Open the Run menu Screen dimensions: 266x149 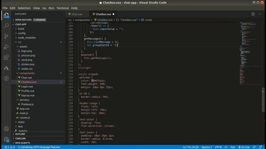coord(51,8)
